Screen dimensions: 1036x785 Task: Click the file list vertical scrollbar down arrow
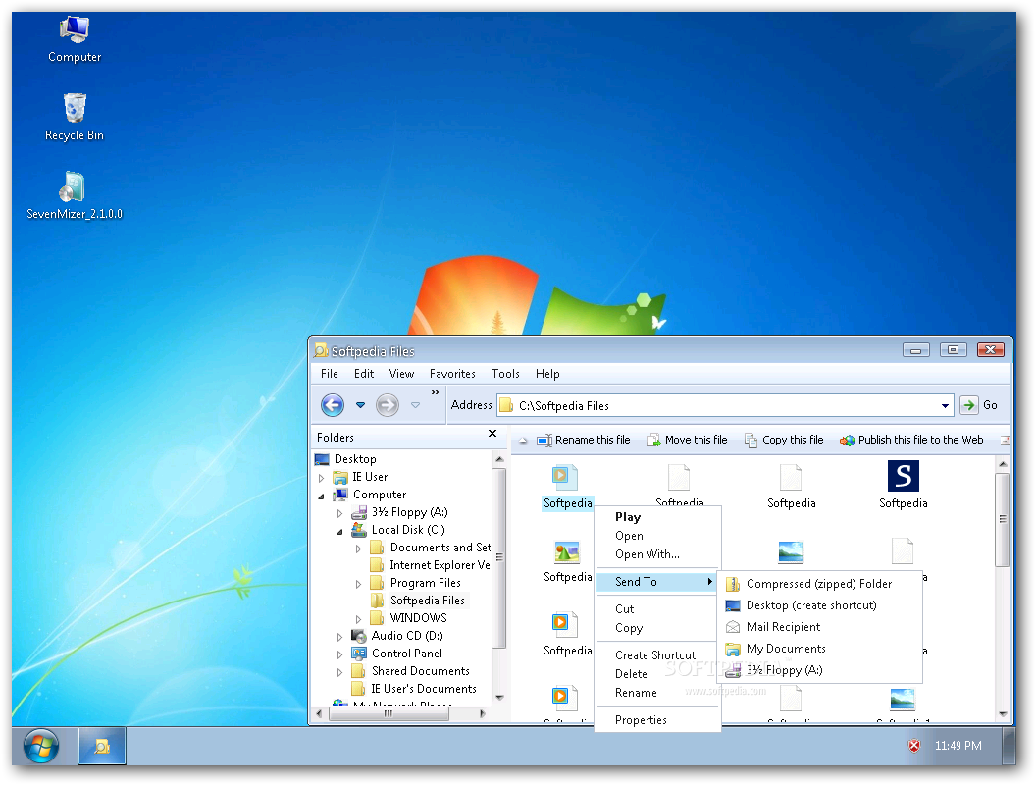click(1003, 714)
